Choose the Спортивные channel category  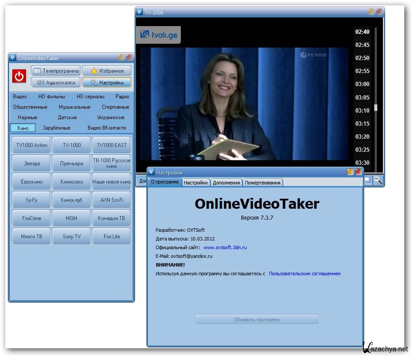(115, 107)
